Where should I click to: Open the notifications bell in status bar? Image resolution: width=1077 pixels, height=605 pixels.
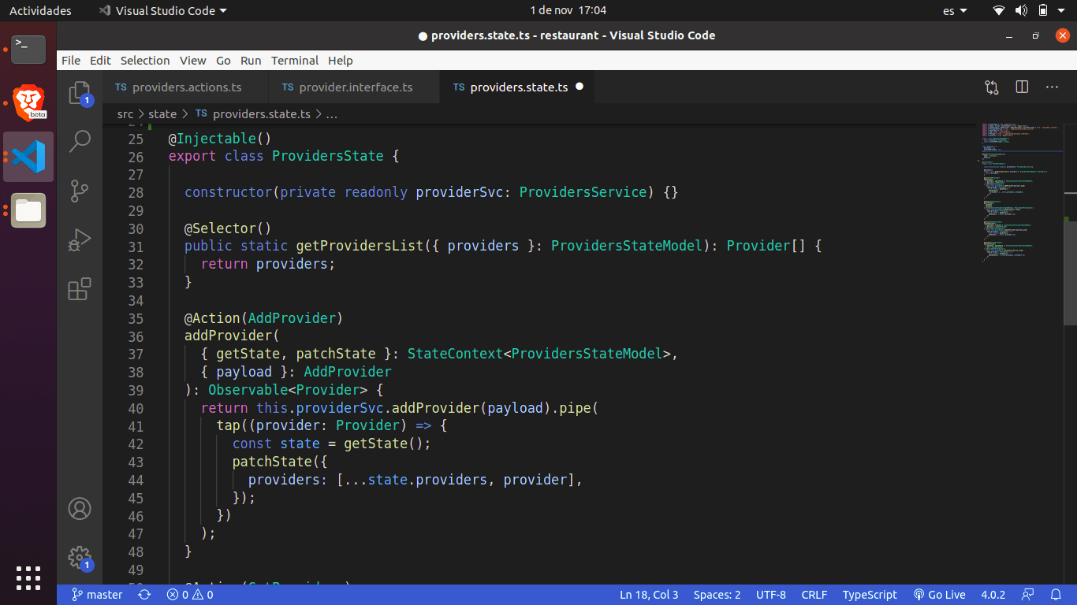click(1056, 595)
